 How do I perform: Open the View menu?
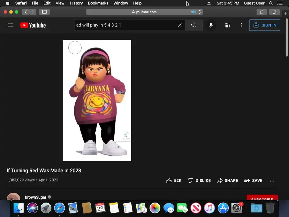[60, 3]
